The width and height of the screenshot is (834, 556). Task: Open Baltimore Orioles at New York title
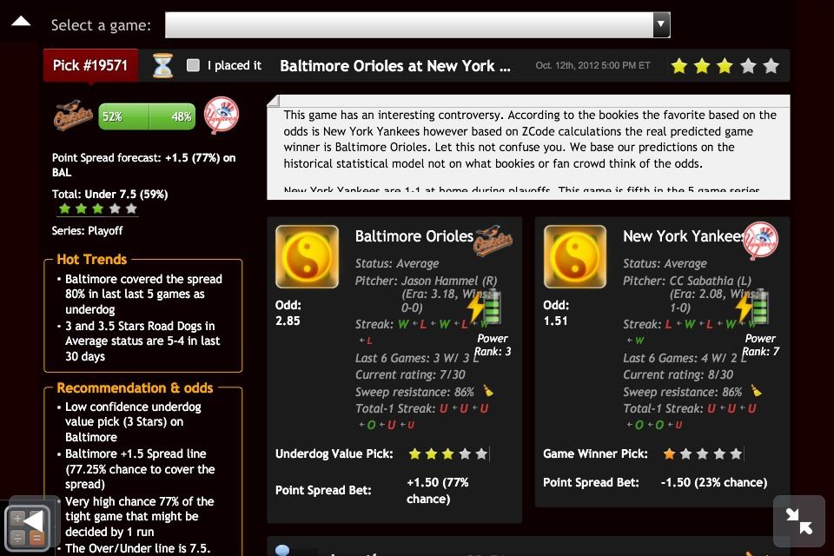[x=395, y=66]
